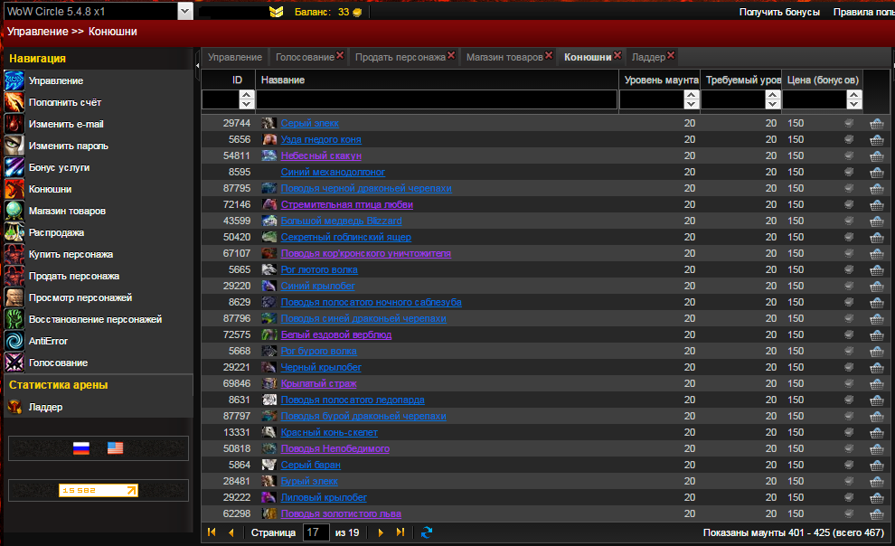Open the Стремительная птица любви mount link
Viewport: 895px width, 546px height.
point(334,204)
